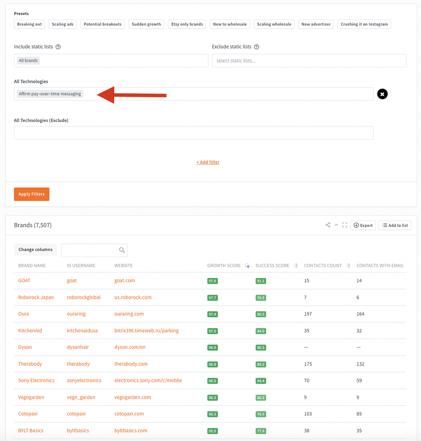Viewport: 421px width, 441px height.
Task: Open the Exclude static lists selector
Action: point(309,61)
